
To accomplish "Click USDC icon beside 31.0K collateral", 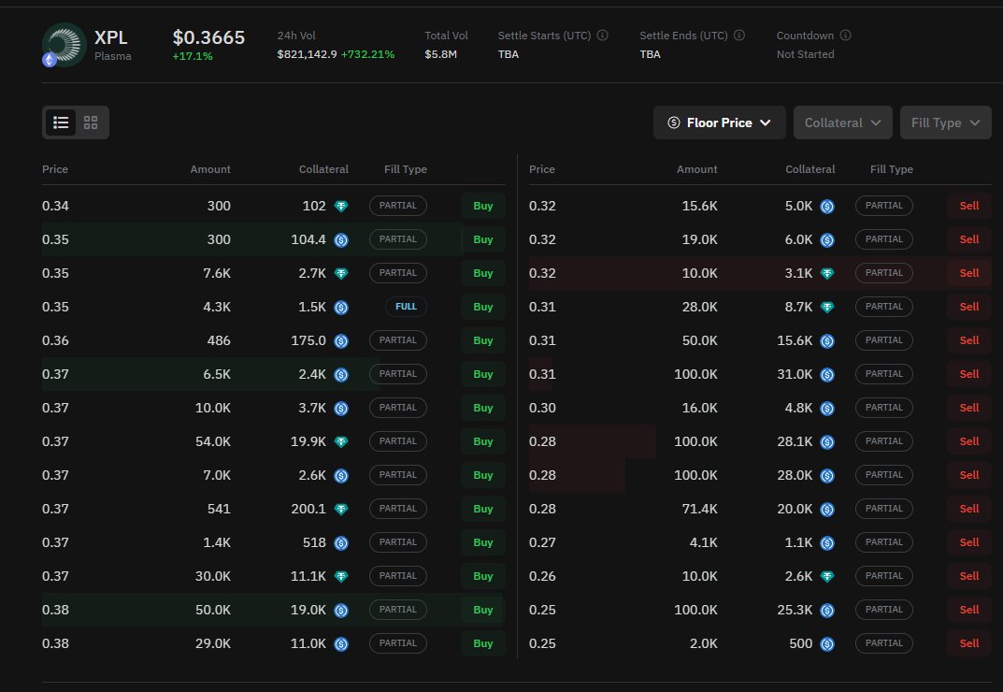I will (827, 374).
